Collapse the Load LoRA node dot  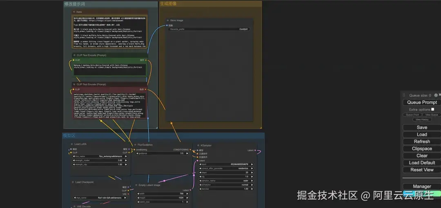[x=72, y=144]
